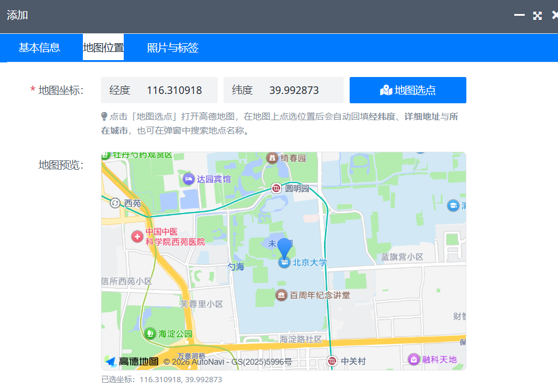Open the 照片与标签 tab

point(173,47)
